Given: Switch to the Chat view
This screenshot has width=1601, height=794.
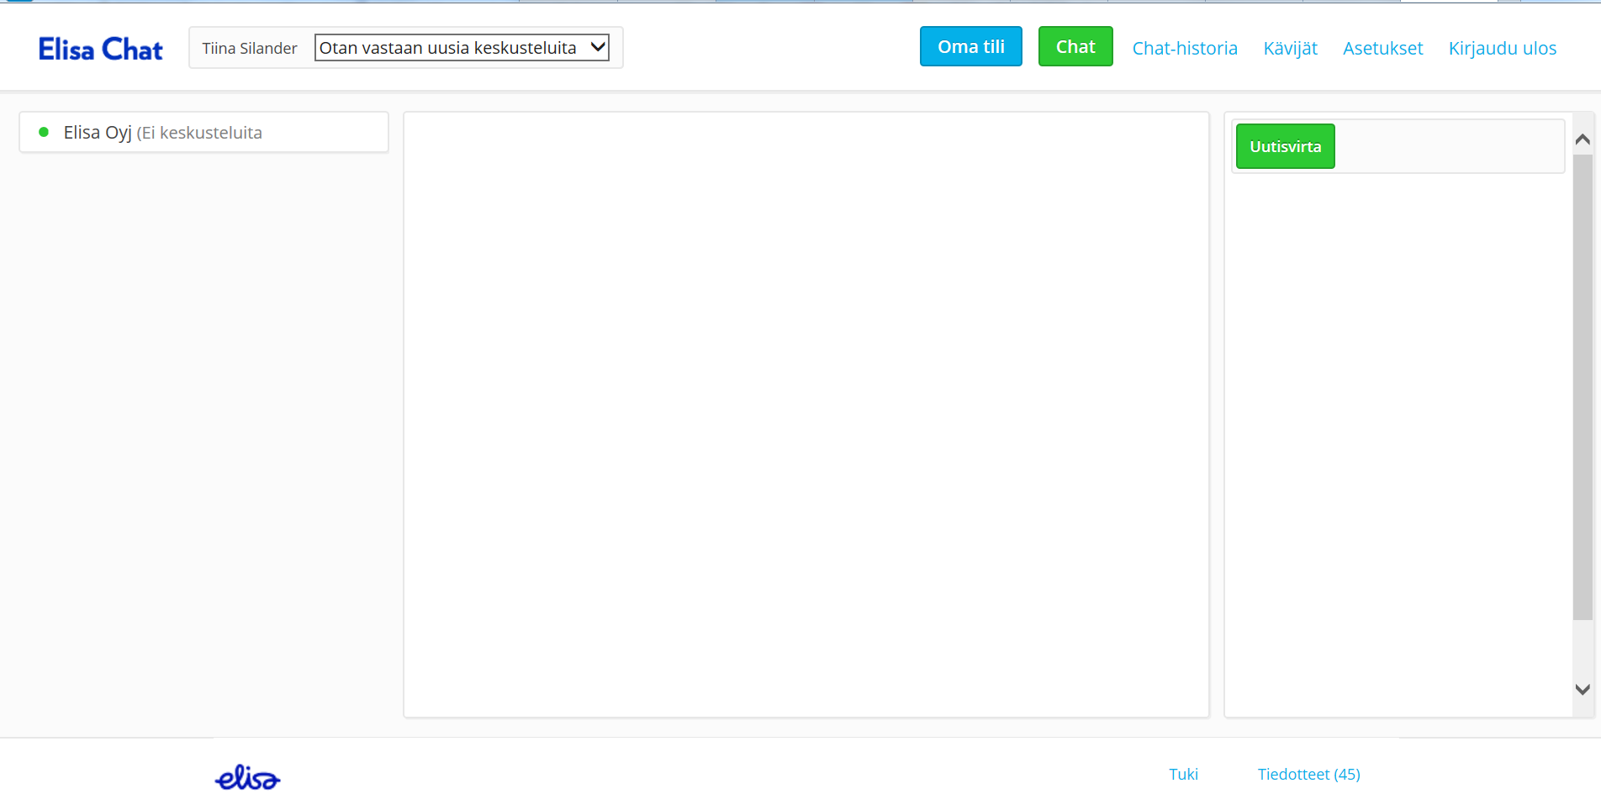Looking at the screenshot, I should point(1075,46).
